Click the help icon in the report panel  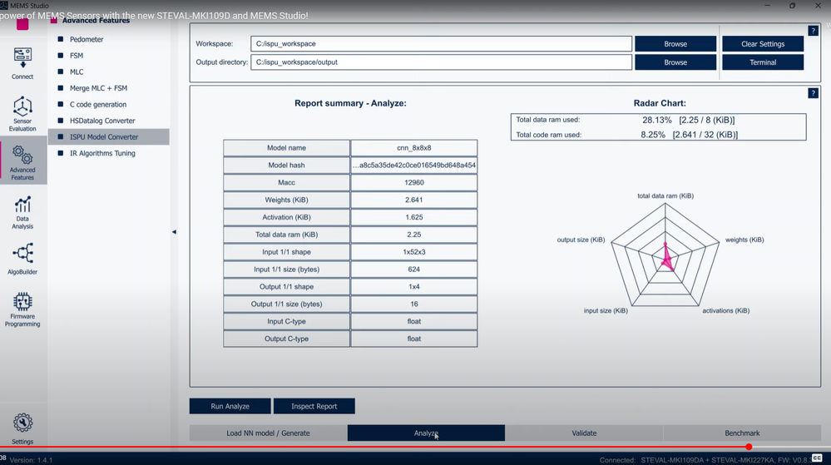tap(813, 93)
